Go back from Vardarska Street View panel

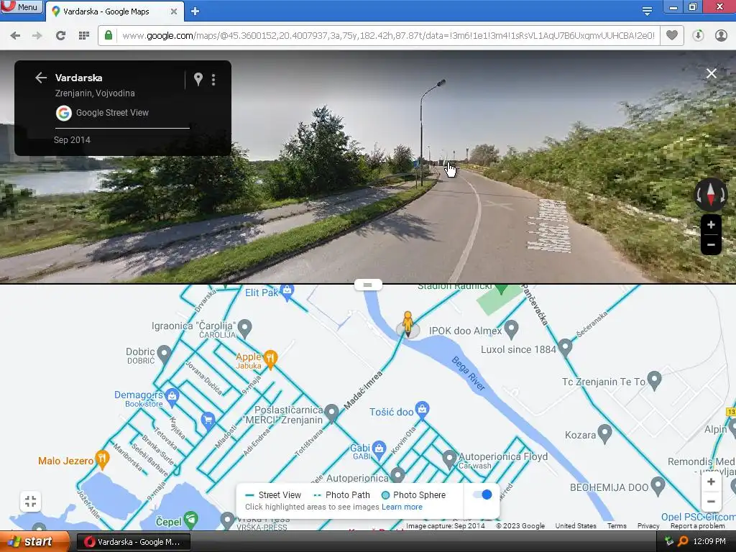click(x=41, y=78)
